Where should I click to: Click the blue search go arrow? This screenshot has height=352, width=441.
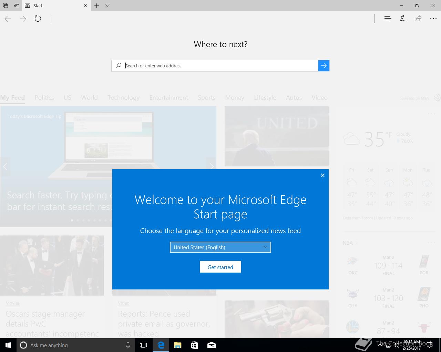tap(324, 66)
